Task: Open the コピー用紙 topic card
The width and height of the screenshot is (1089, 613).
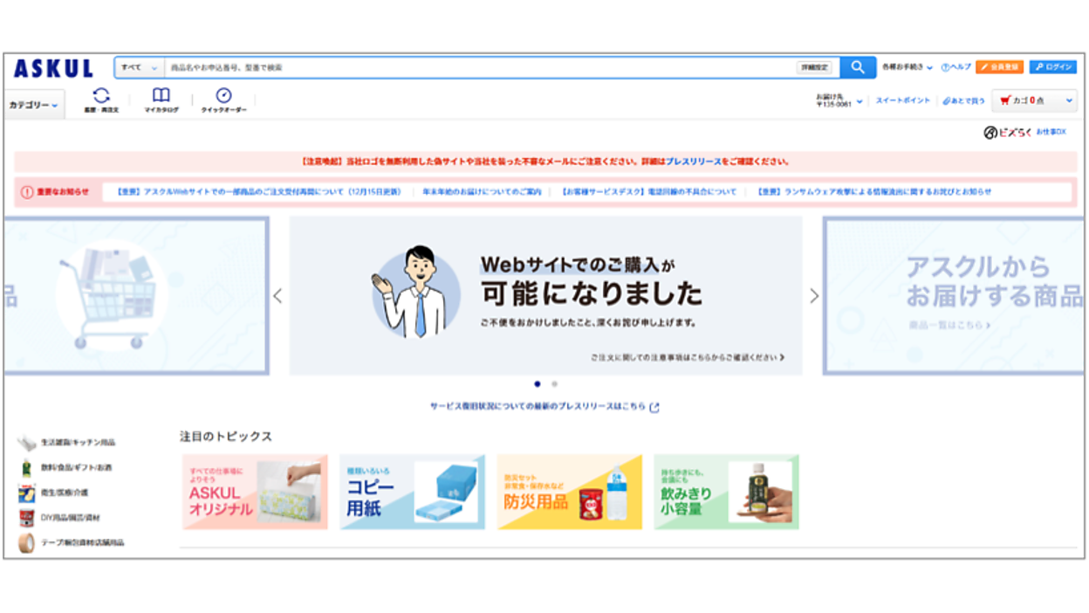Action: click(x=412, y=492)
